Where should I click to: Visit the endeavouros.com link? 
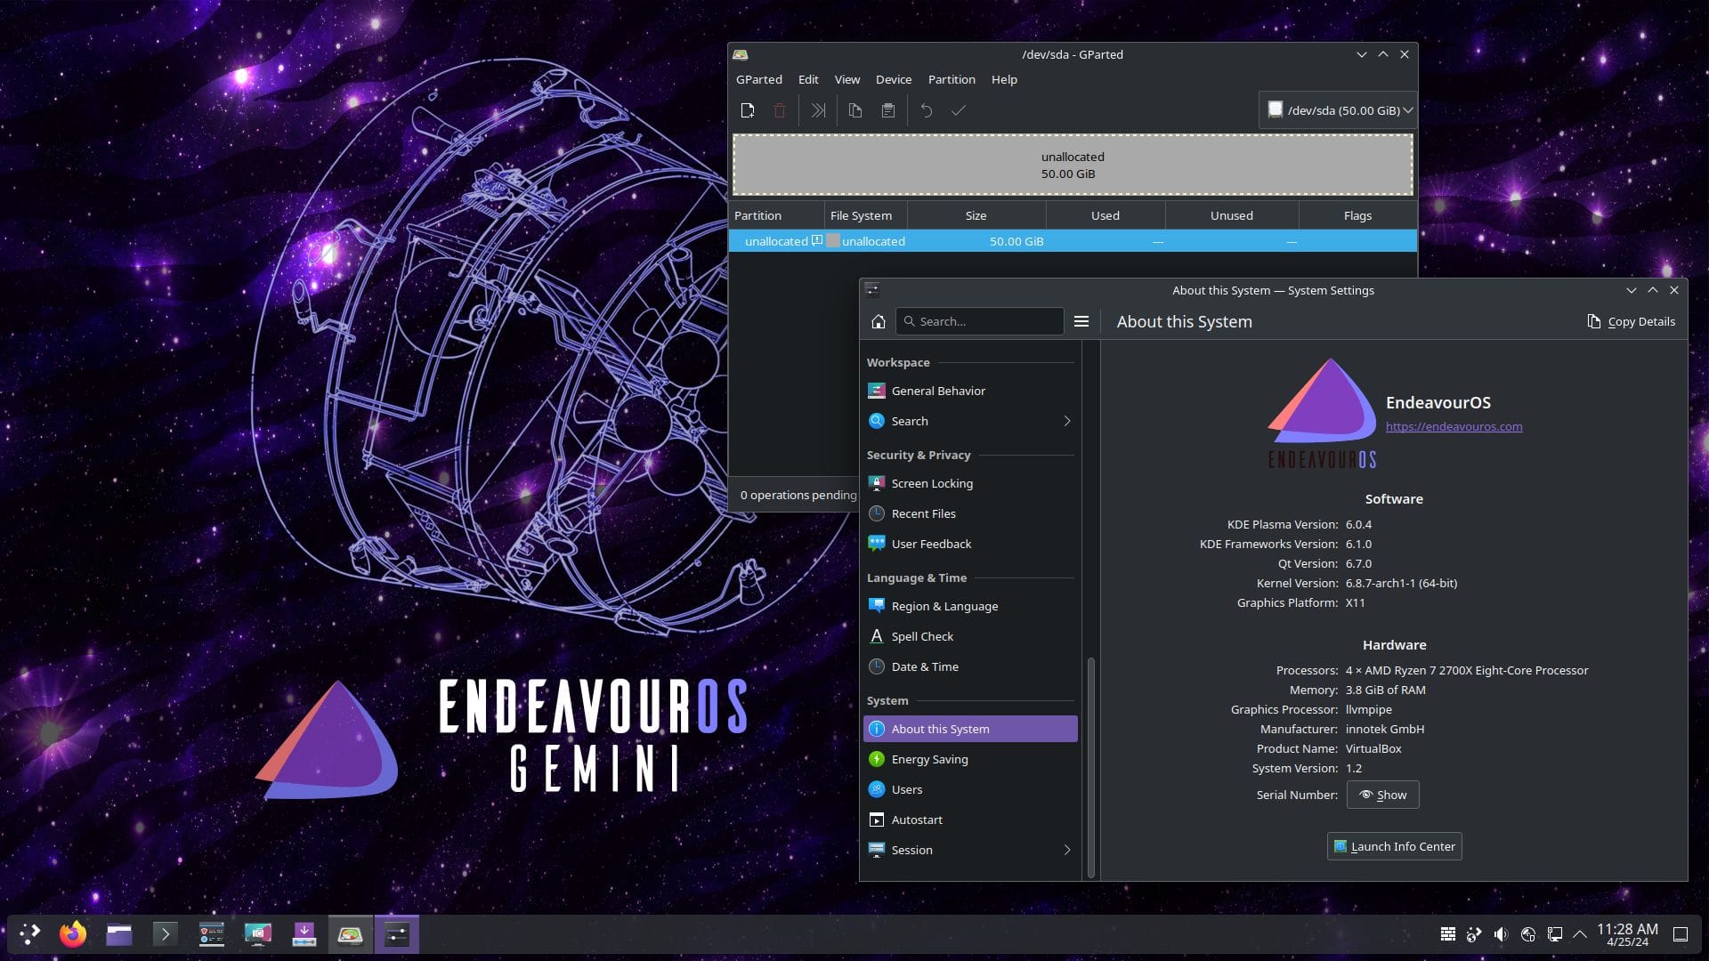[x=1454, y=426]
